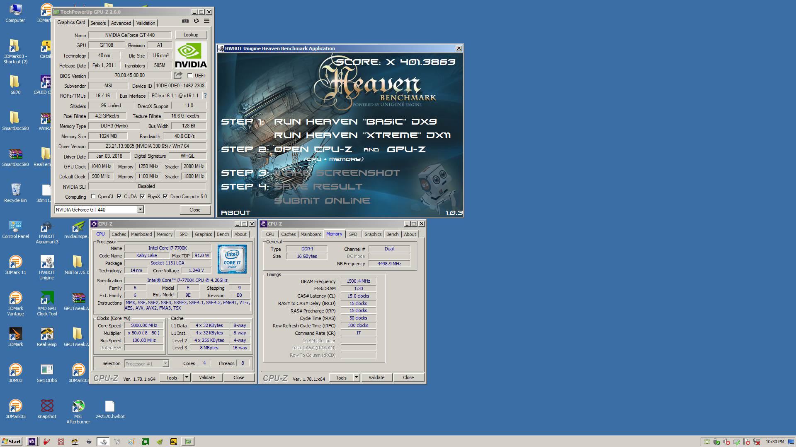Screen dimensions: 796x447
Task: Open the GeForce GT 440 GPU selector dropdown
Action: [x=140, y=210]
